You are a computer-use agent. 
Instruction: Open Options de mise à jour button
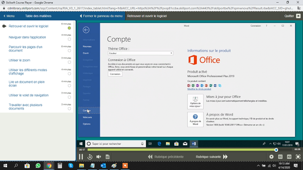195,102
